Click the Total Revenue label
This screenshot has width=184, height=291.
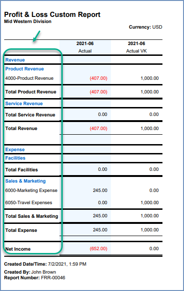[21, 129]
